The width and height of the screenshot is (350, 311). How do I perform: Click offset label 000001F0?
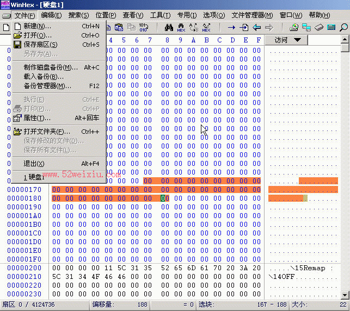click(x=24, y=259)
